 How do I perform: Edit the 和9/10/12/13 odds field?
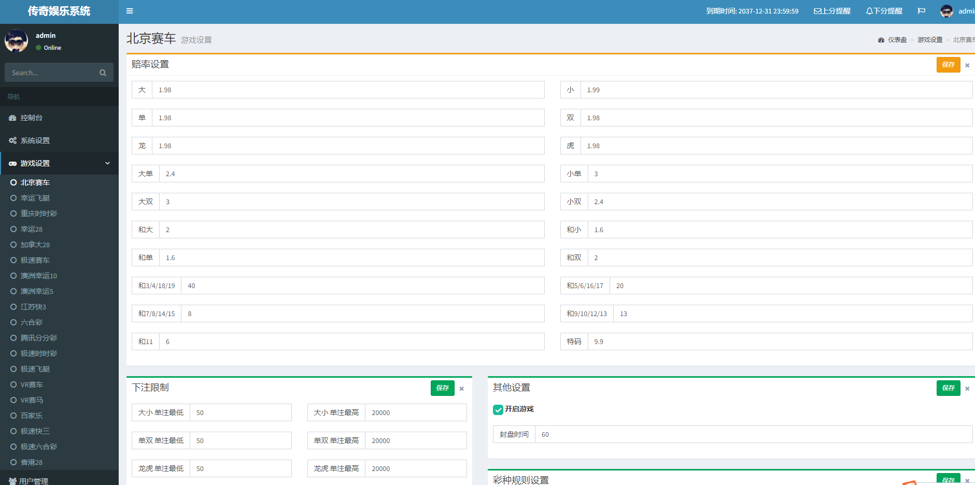793,313
